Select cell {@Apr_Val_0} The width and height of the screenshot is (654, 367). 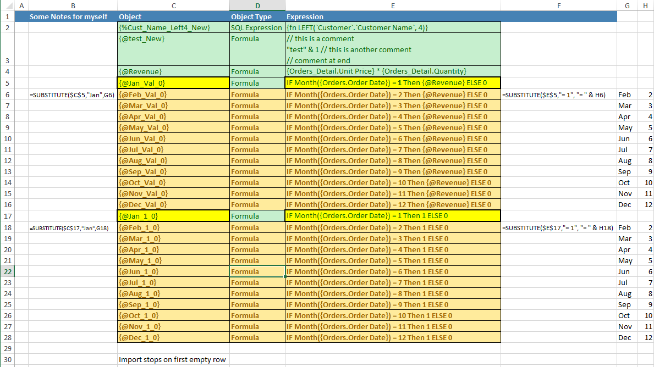(x=173, y=116)
